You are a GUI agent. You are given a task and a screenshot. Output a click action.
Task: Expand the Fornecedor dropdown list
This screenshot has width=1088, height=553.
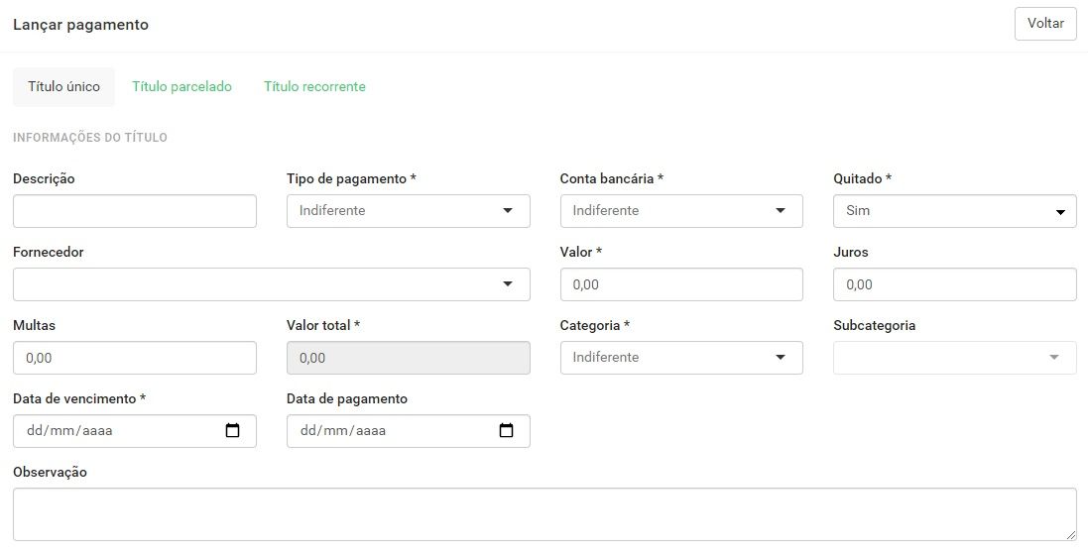tap(272, 284)
